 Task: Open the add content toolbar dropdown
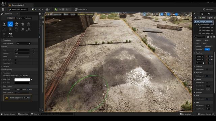point(34,9)
